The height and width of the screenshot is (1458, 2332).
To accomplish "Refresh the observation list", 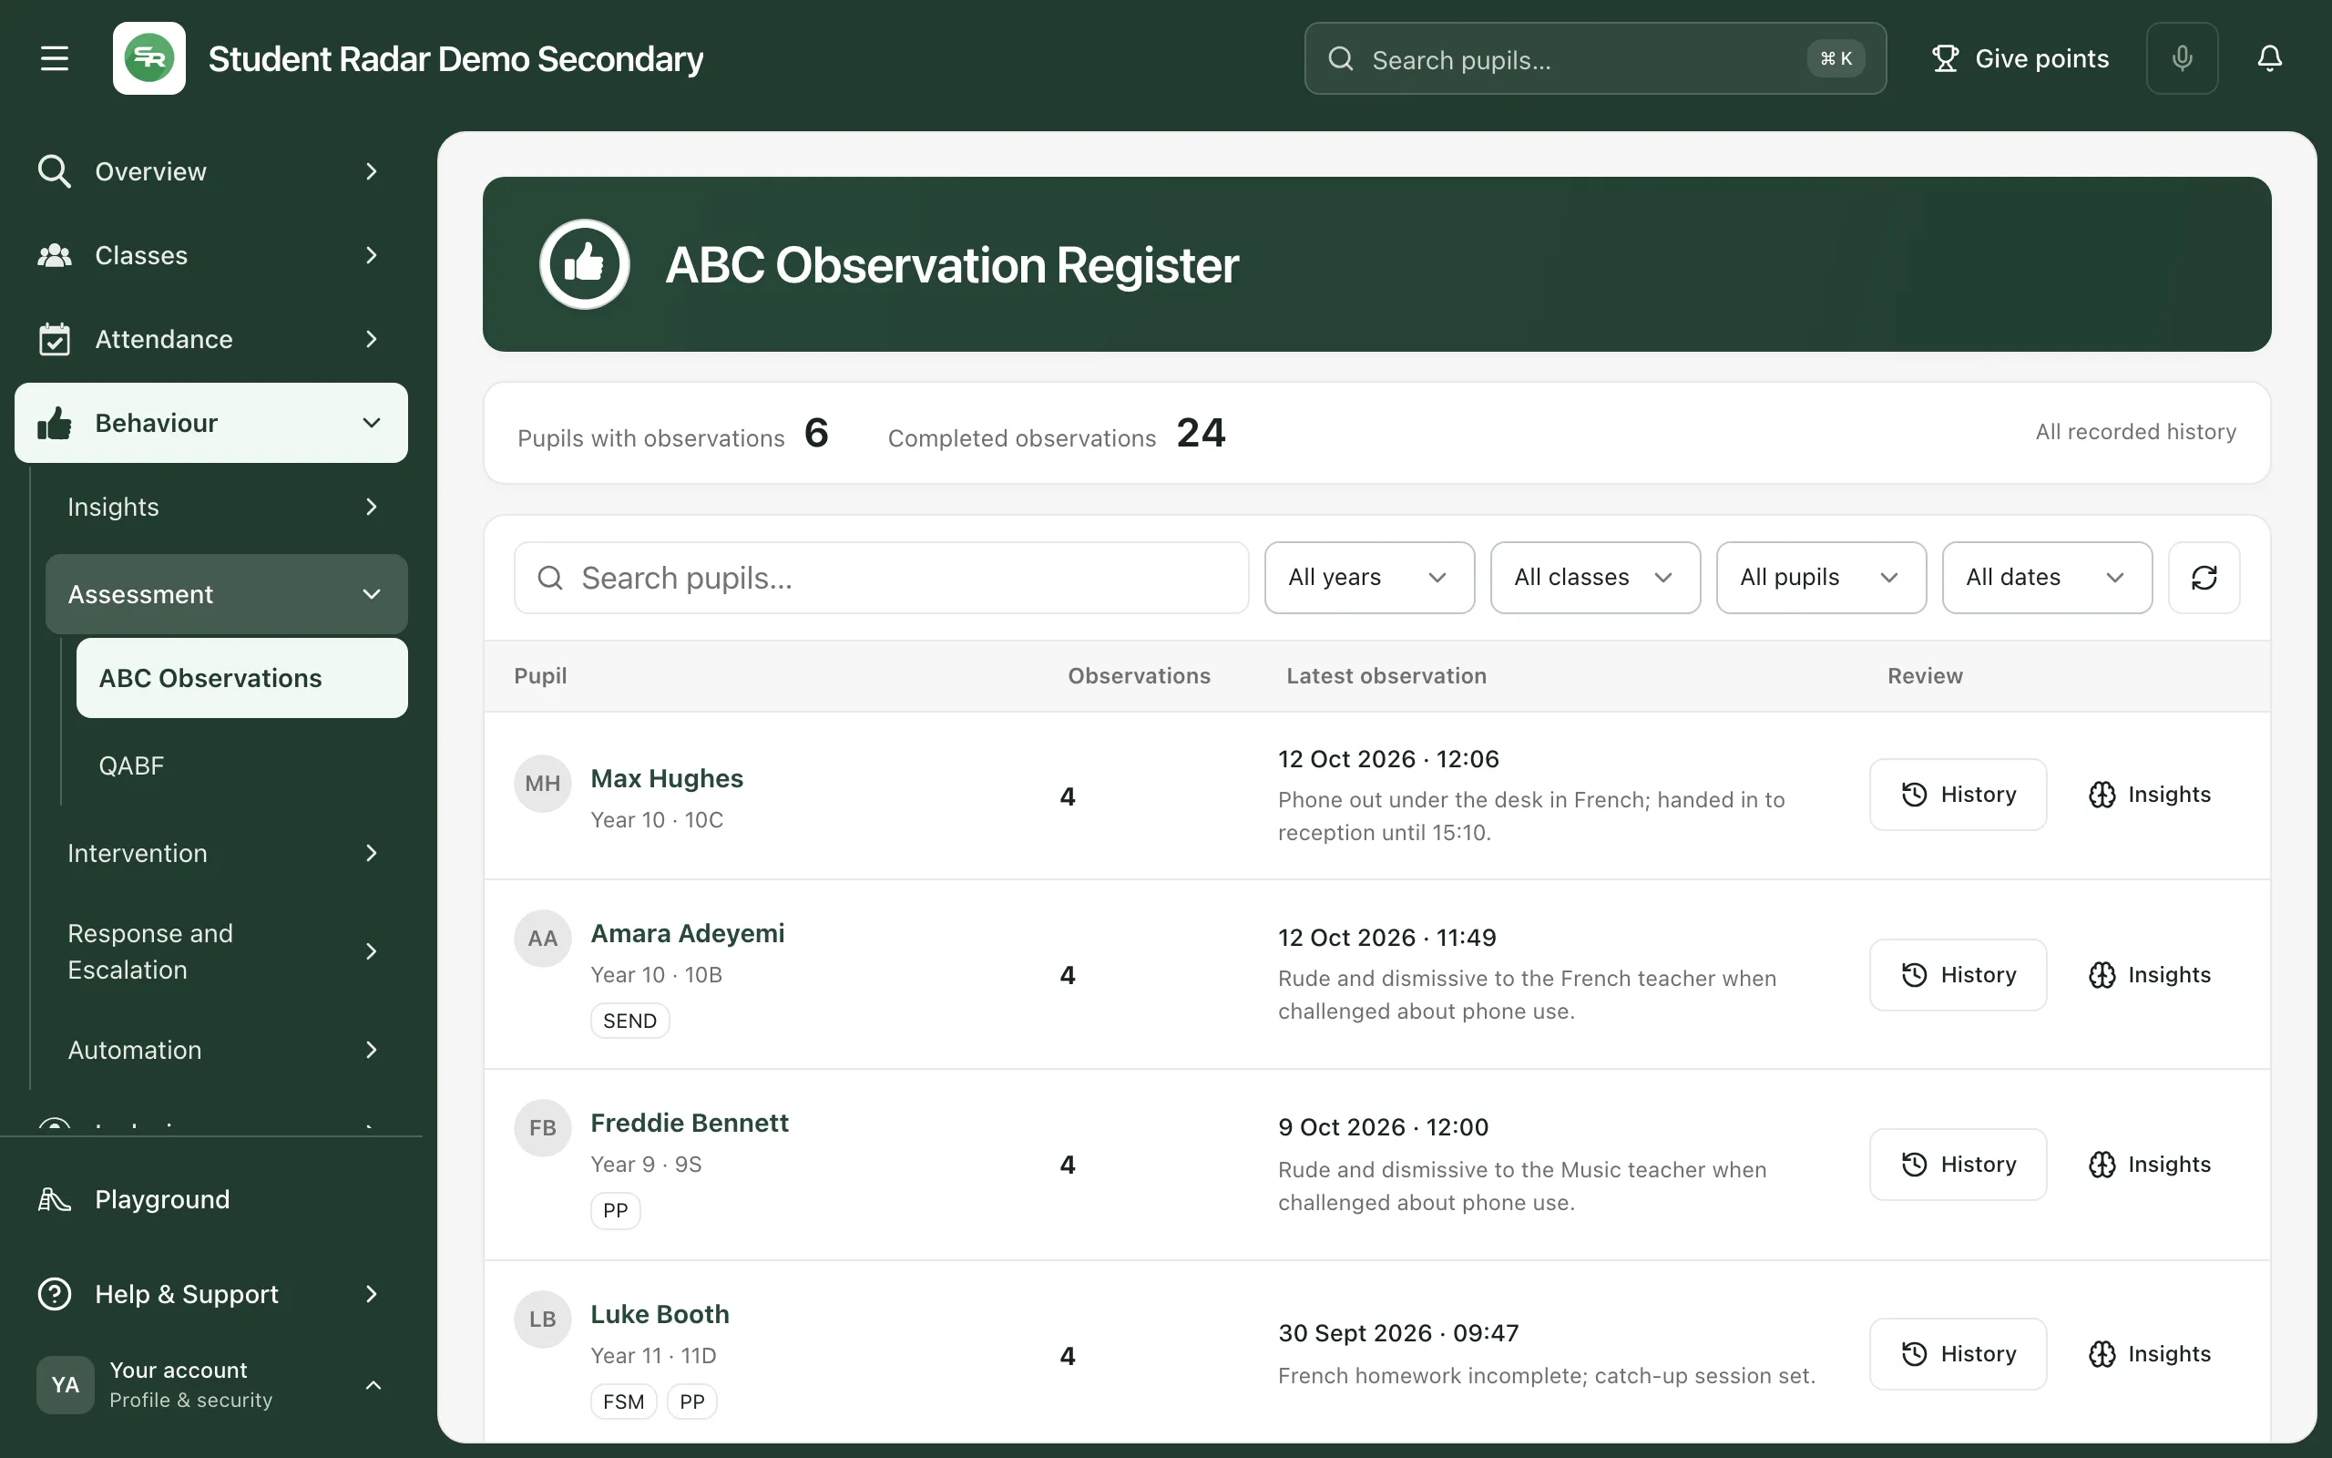I will click(x=2204, y=578).
